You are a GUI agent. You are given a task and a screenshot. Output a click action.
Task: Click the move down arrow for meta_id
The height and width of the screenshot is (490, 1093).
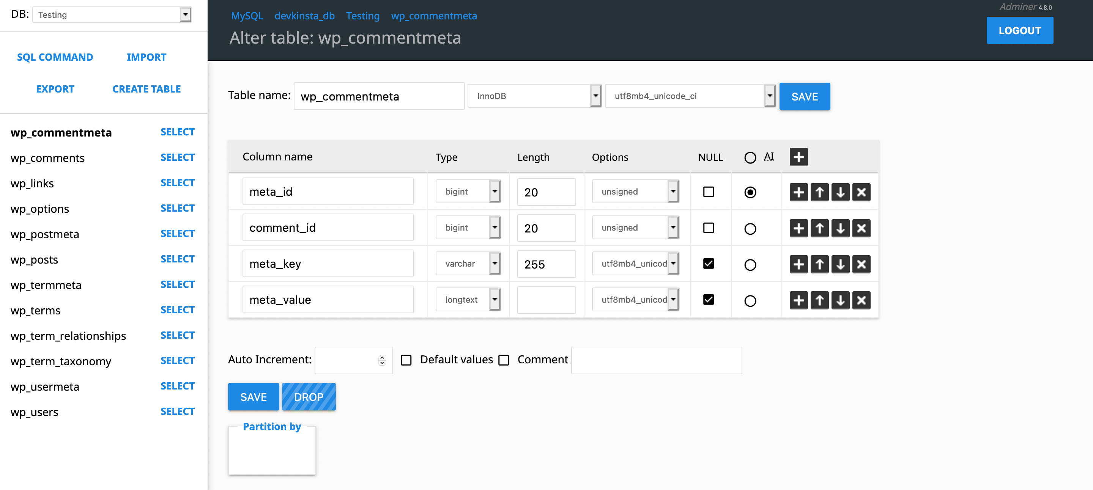[841, 192]
